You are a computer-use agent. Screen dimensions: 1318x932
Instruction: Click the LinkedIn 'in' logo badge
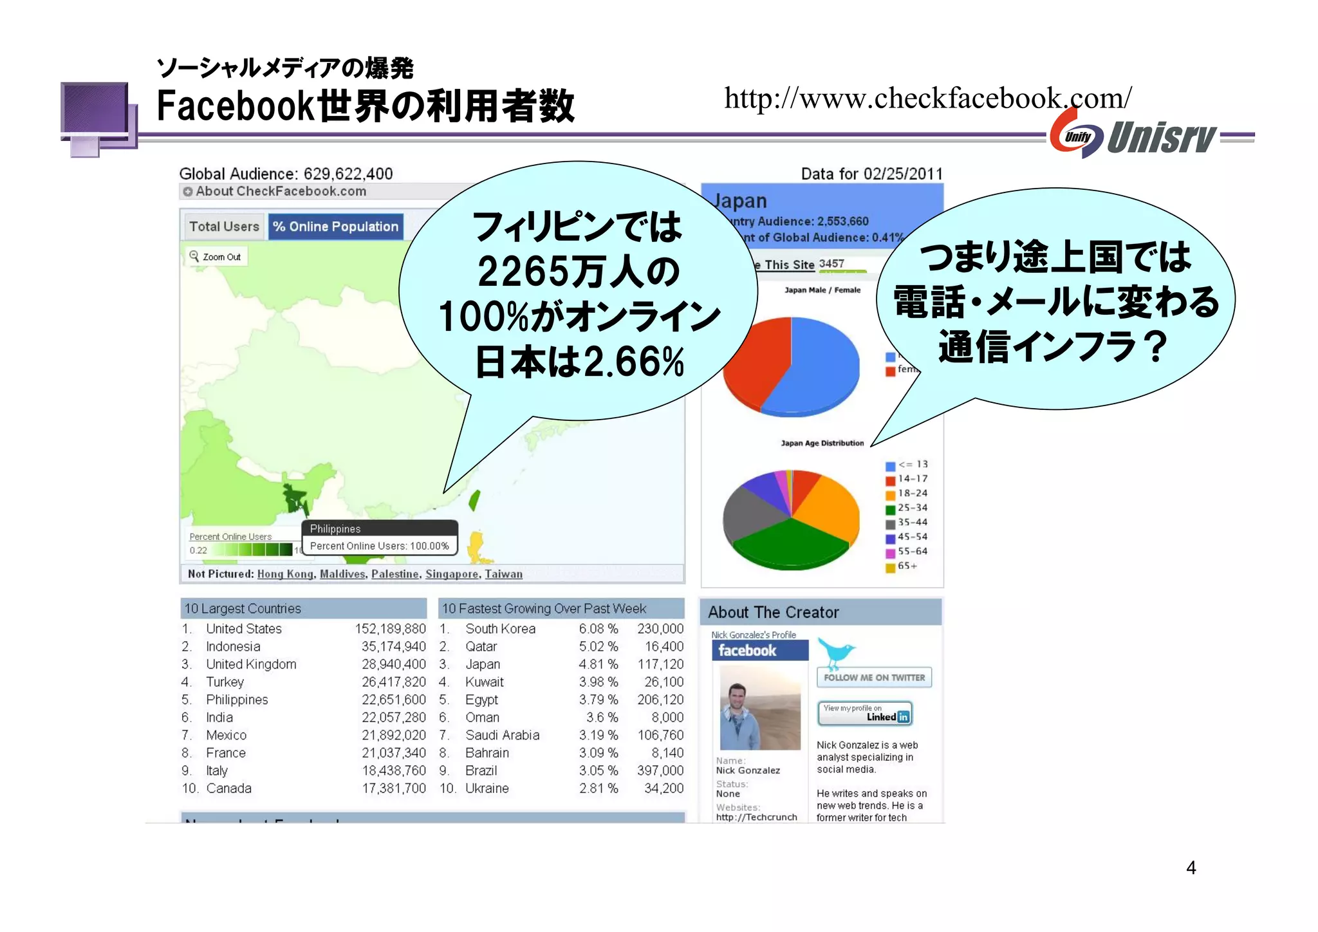click(904, 717)
